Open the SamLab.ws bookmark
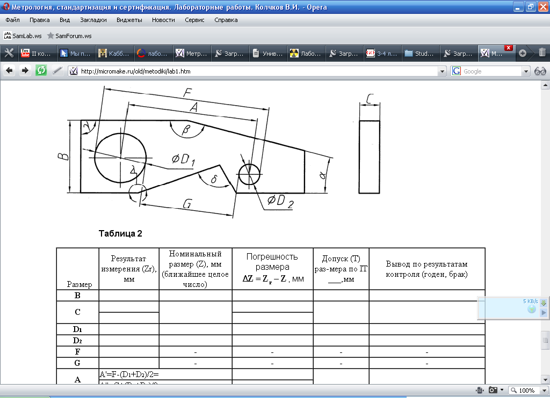This screenshot has height=398, width=550. [x=23, y=36]
